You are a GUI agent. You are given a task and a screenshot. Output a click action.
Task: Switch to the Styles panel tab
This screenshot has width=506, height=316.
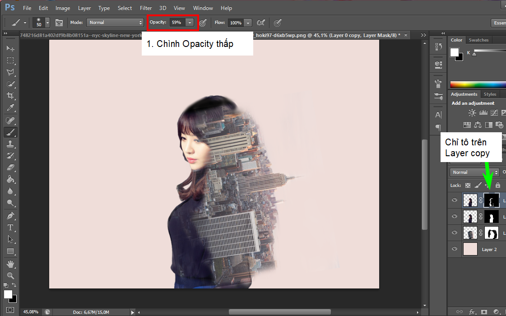click(490, 94)
